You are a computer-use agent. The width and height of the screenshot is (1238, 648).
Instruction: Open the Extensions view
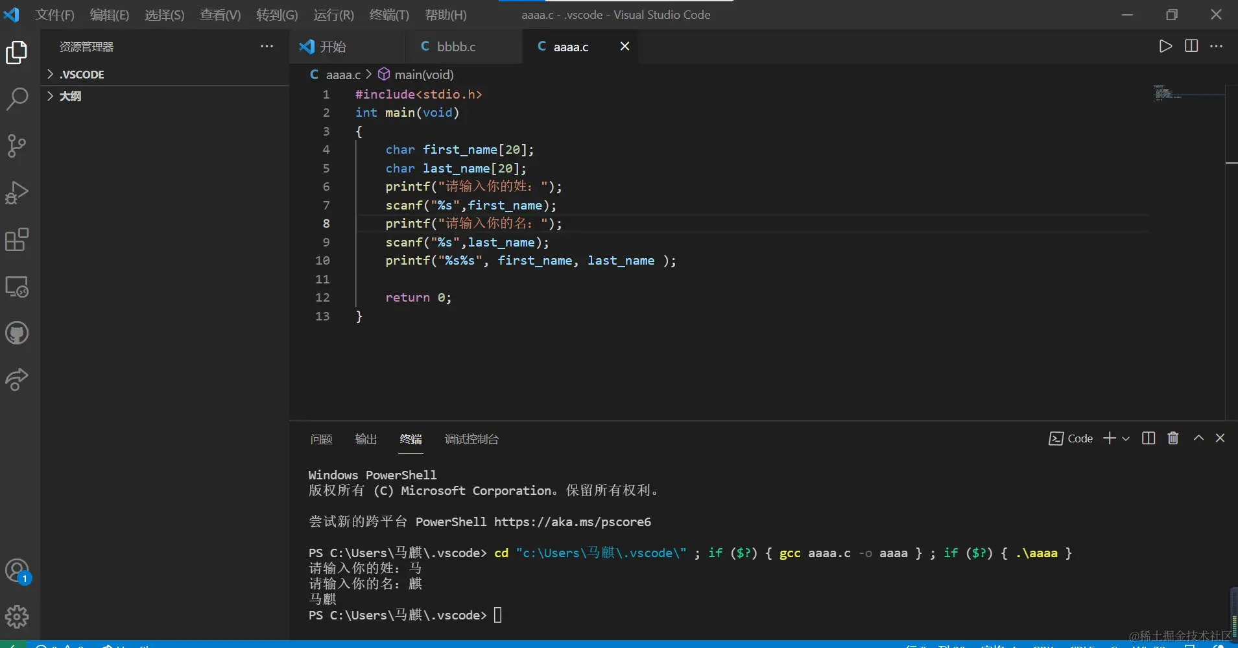click(17, 239)
